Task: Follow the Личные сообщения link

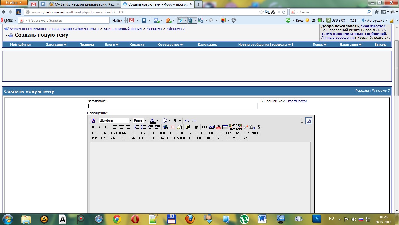Action: point(338,37)
